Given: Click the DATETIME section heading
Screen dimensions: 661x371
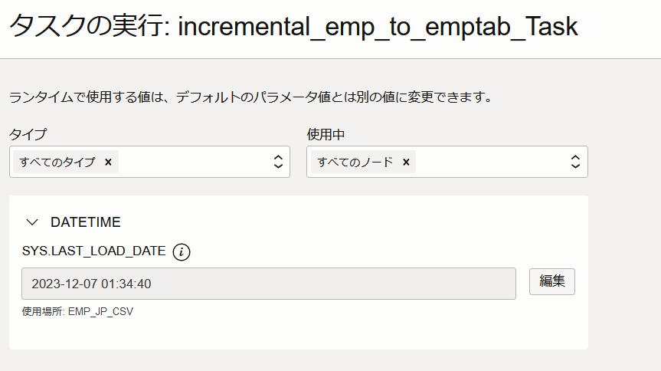Looking at the screenshot, I should [x=85, y=222].
